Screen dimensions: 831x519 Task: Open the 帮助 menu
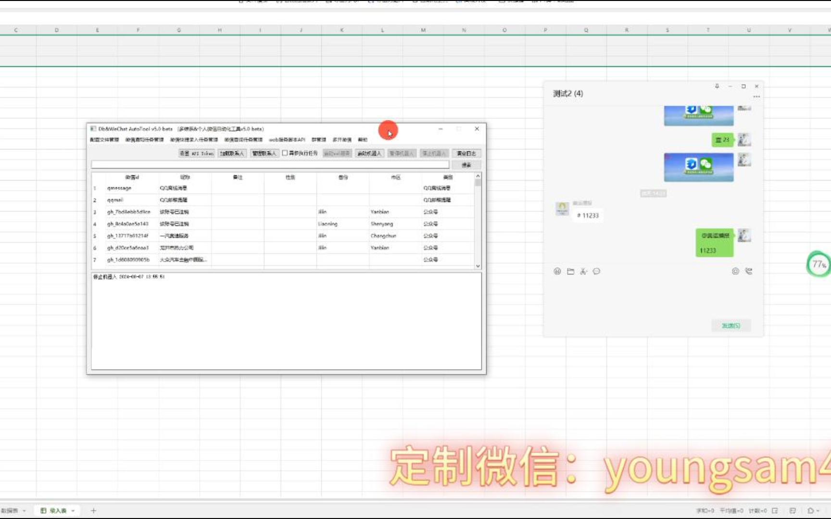click(x=363, y=140)
